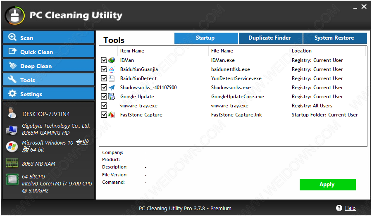Screen dimensions: 372x216
Task: Click the IDMan globe icon
Action: (x=112, y=60)
